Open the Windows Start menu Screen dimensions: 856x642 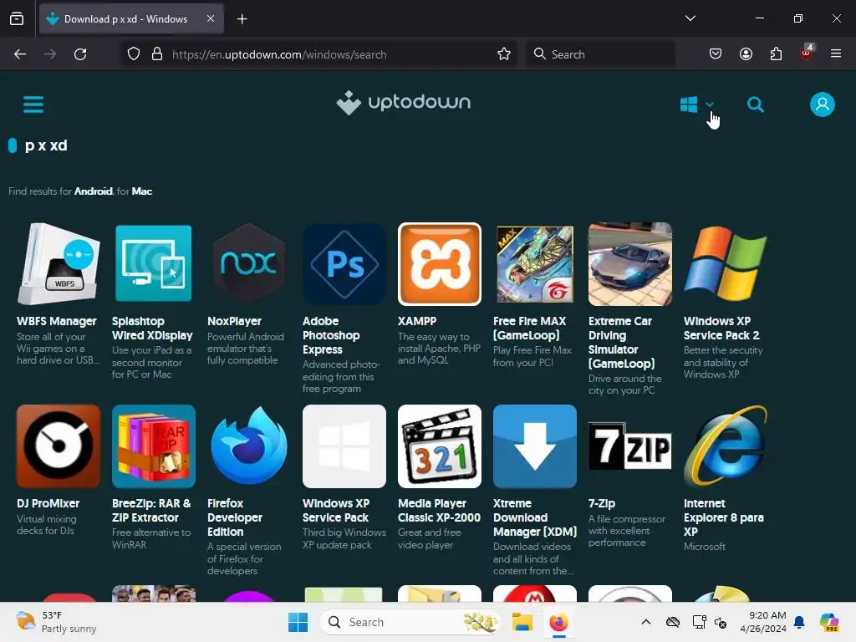coord(298,622)
